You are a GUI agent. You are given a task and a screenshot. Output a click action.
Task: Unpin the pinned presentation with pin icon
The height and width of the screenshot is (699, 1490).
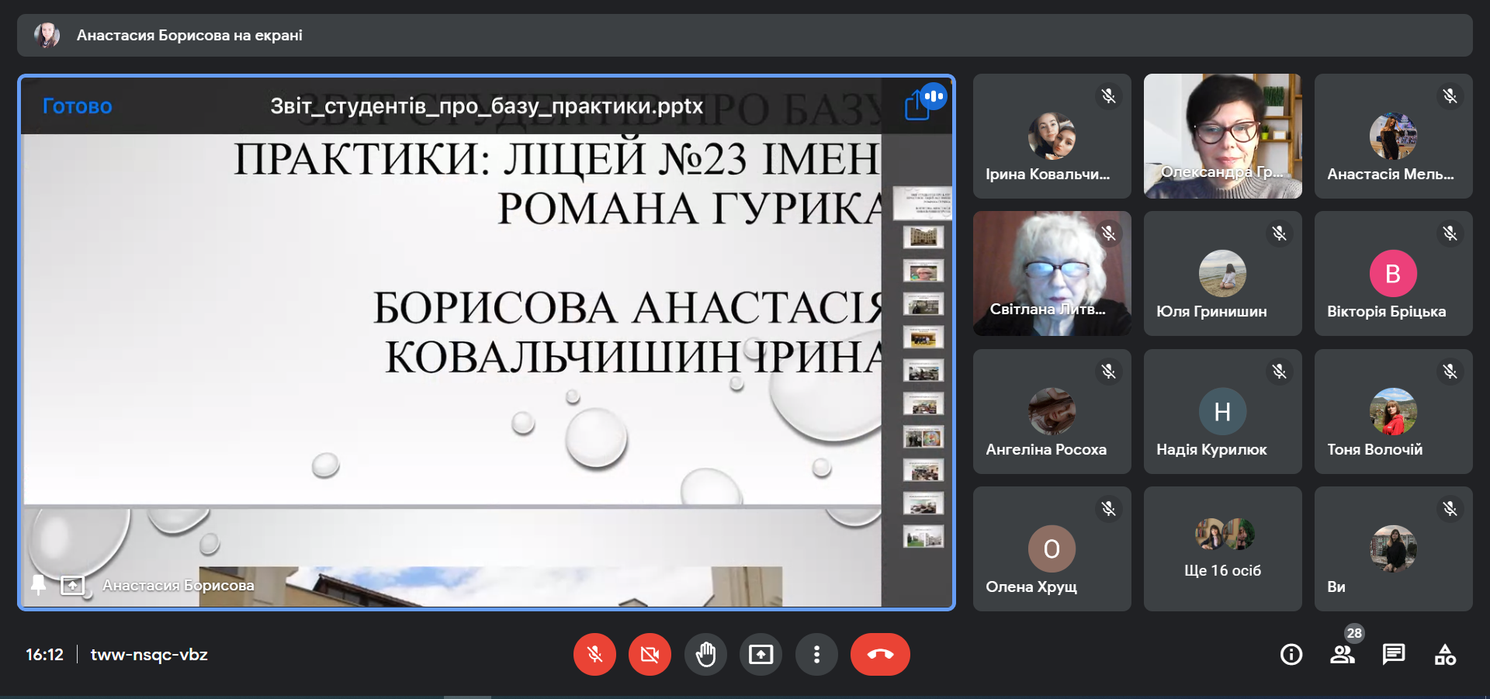[x=38, y=585]
